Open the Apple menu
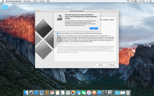The height and width of the screenshot is (96, 154). (3, 1)
